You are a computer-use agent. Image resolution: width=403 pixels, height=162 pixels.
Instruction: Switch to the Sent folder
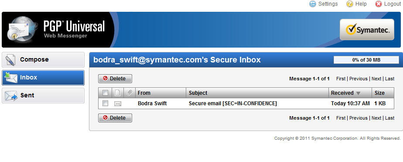pyautogui.click(x=43, y=95)
